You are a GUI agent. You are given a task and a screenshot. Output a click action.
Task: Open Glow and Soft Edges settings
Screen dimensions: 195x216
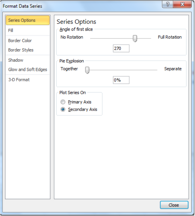pos(28,69)
